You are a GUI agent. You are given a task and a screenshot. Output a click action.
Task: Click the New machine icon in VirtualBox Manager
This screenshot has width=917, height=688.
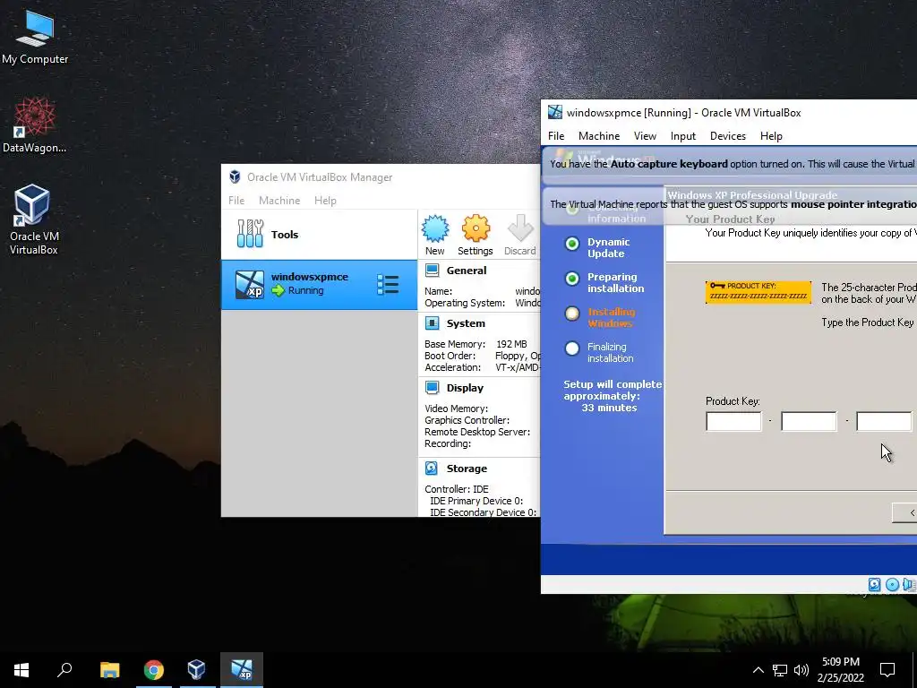(x=435, y=235)
